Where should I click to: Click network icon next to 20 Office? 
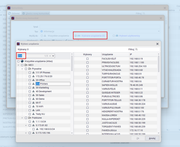[x=33, y=80]
